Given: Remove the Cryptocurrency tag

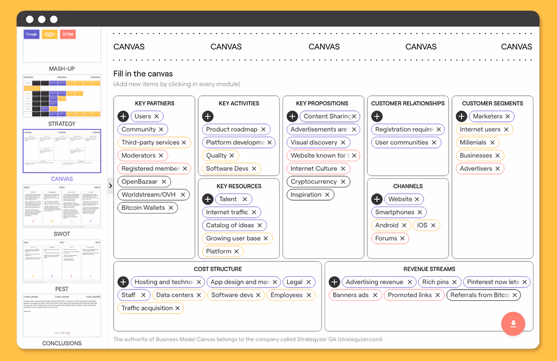Looking at the screenshot, I should 343,182.
